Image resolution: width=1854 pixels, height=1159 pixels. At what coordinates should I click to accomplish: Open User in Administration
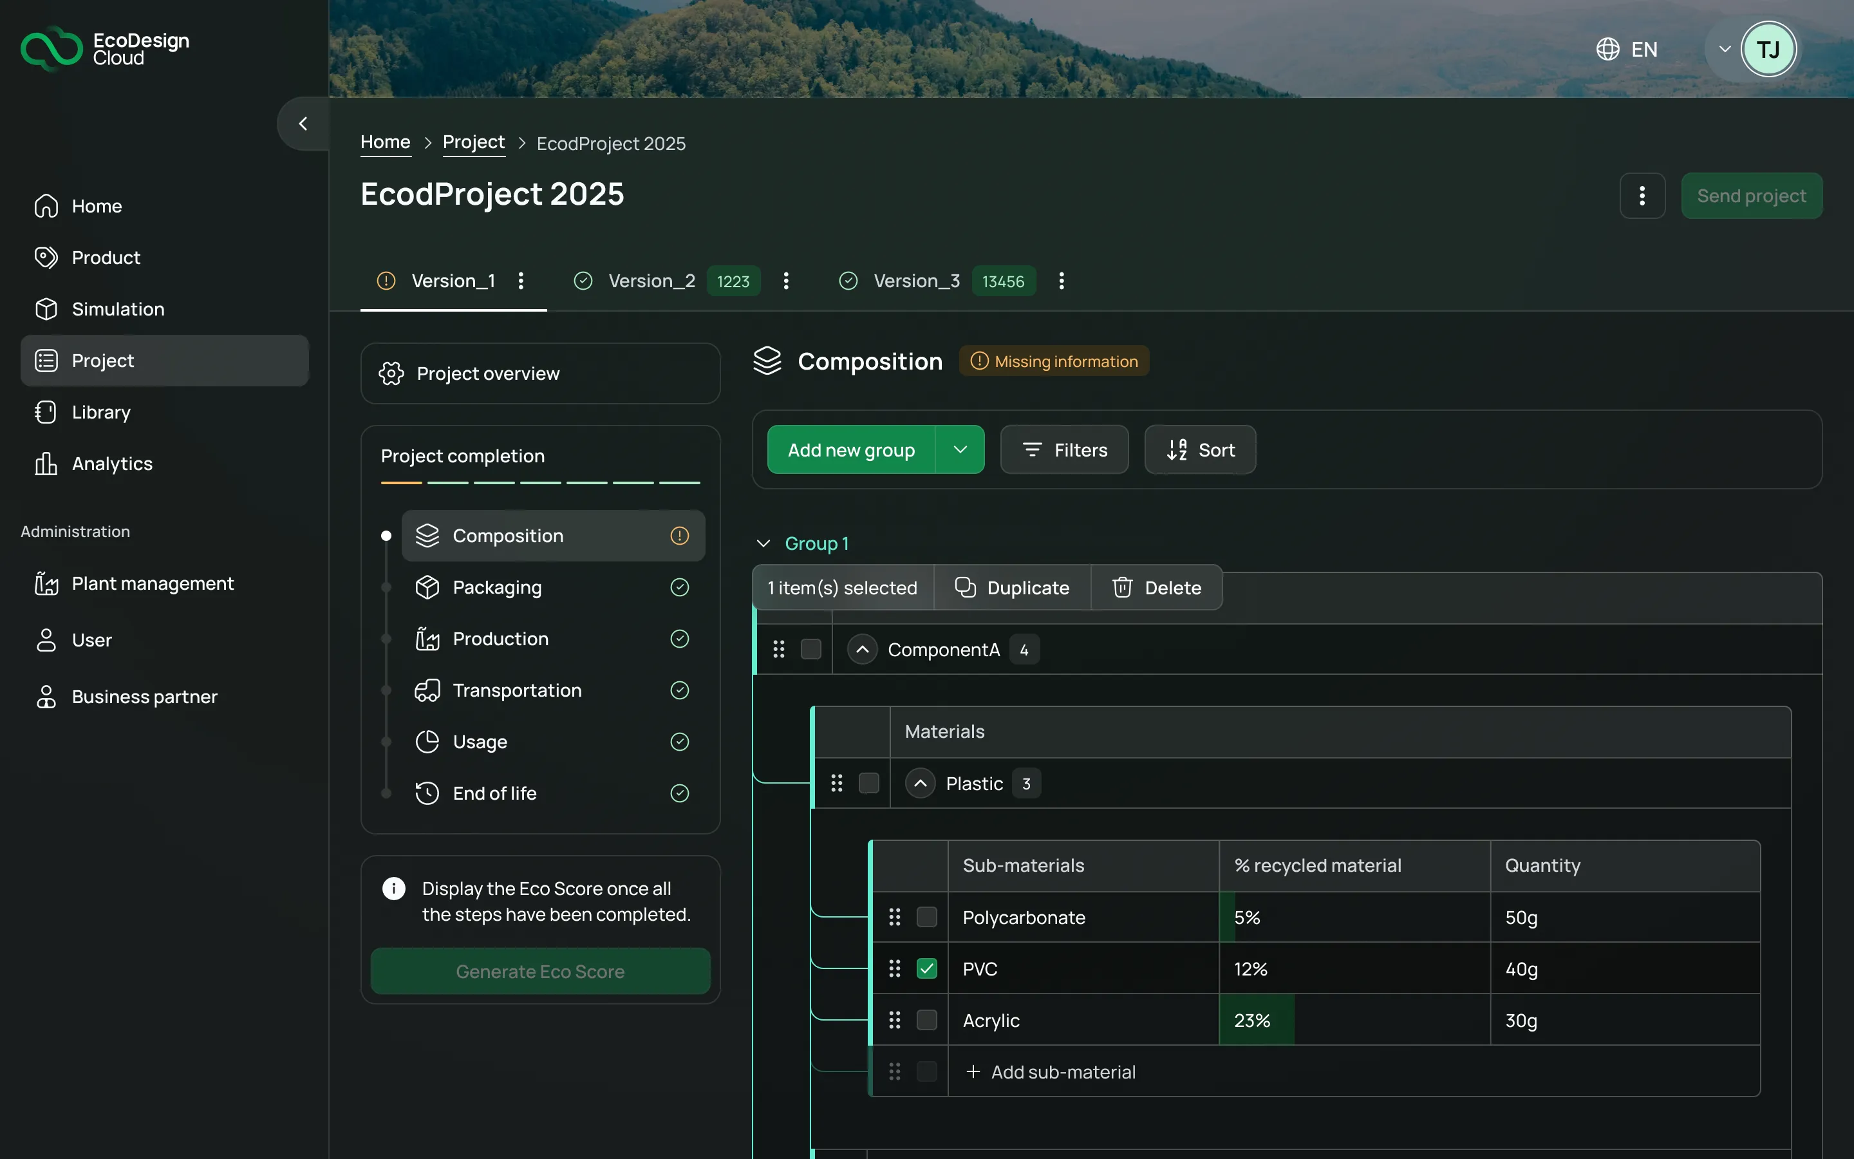165,640
